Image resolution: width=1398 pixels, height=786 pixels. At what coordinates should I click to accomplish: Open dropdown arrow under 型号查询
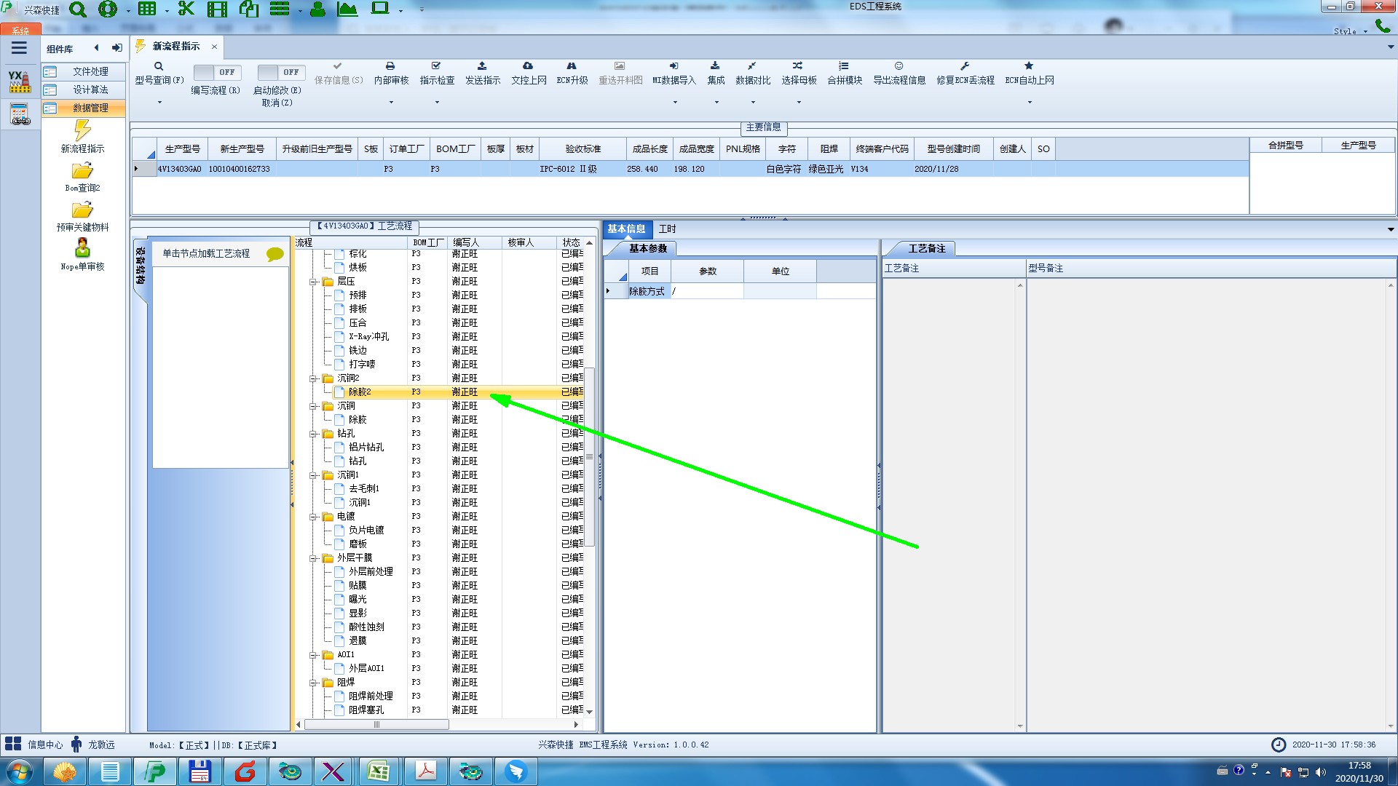[159, 102]
